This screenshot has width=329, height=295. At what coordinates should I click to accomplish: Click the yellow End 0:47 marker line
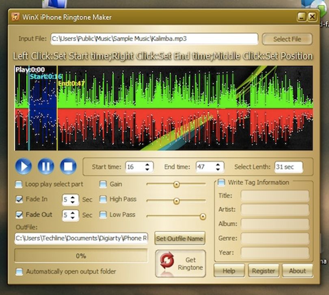point(57,108)
